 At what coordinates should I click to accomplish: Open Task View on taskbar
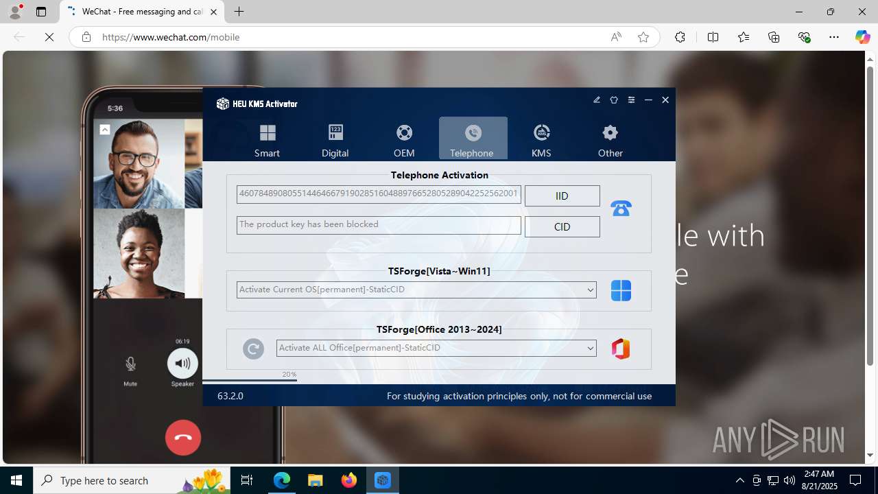point(247,480)
